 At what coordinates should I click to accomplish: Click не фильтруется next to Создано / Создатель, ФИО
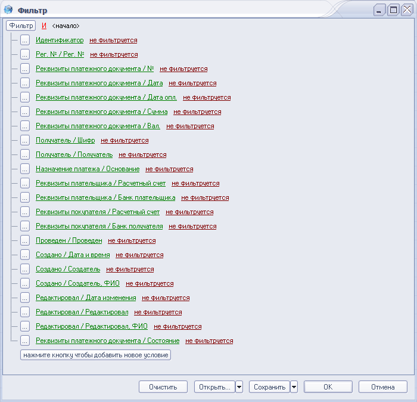[x=150, y=283]
